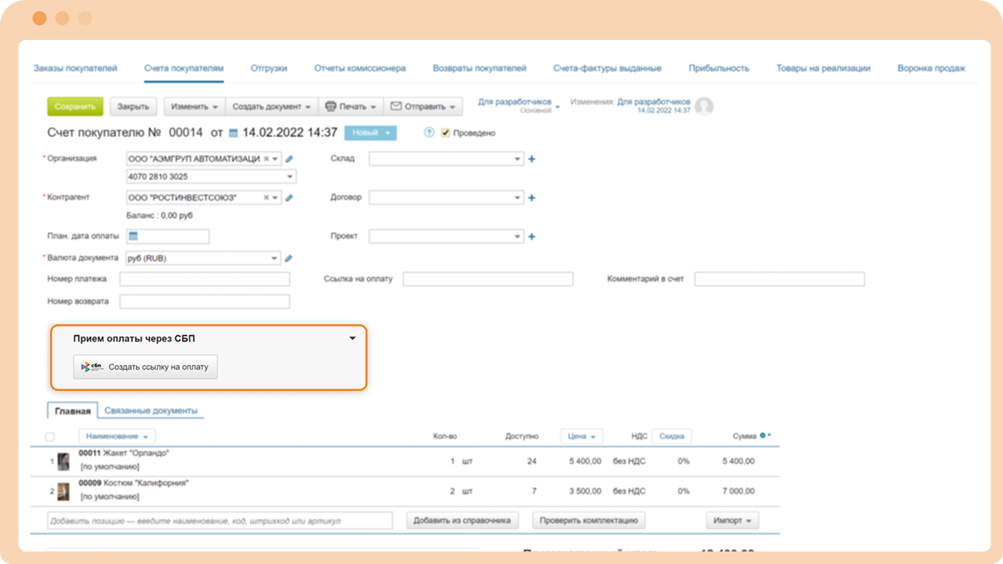Add a new Проект with plus icon
The height and width of the screenshot is (564, 1003).
(x=531, y=237)
